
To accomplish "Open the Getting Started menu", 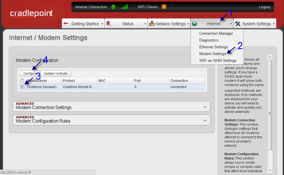I will [x=83, y=24].
